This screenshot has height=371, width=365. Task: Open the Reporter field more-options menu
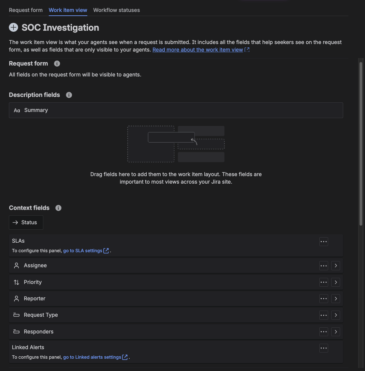(x=324, y=299)
